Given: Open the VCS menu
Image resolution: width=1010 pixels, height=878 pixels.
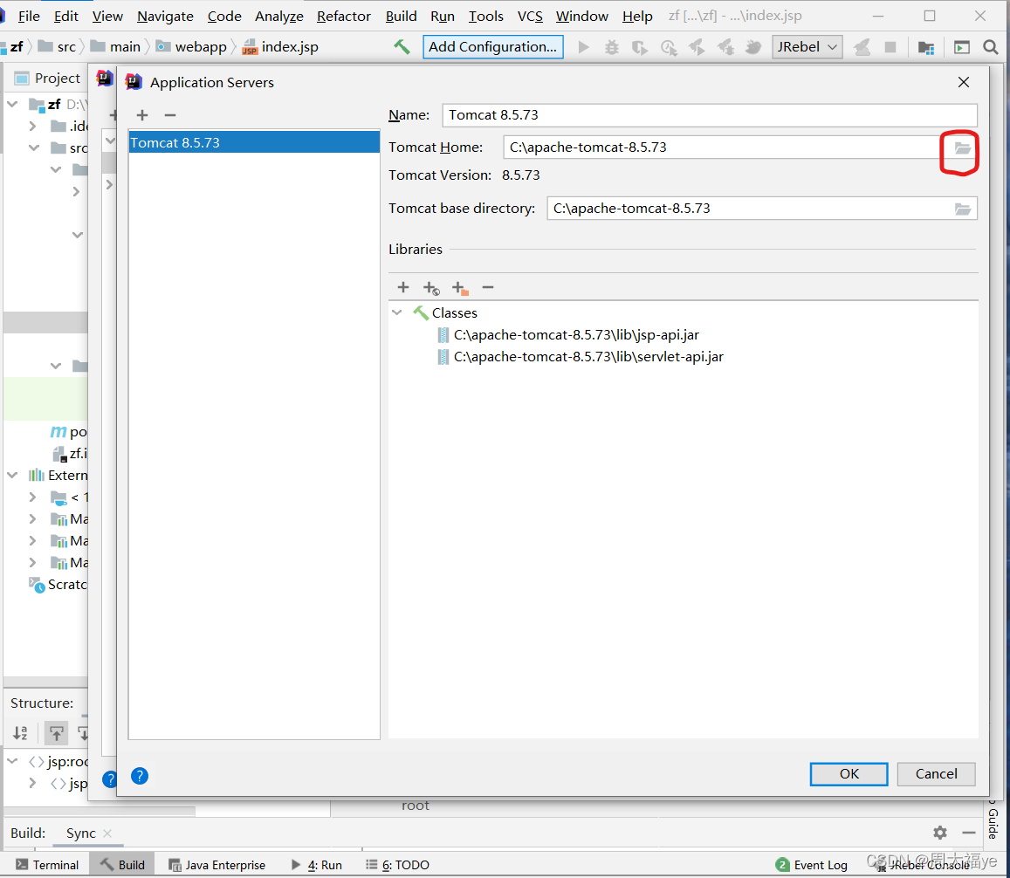Looking at the screenshot, I should tap(530, 16).
